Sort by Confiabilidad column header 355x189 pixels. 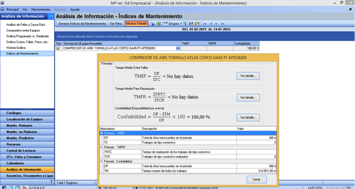pos(246,44)
